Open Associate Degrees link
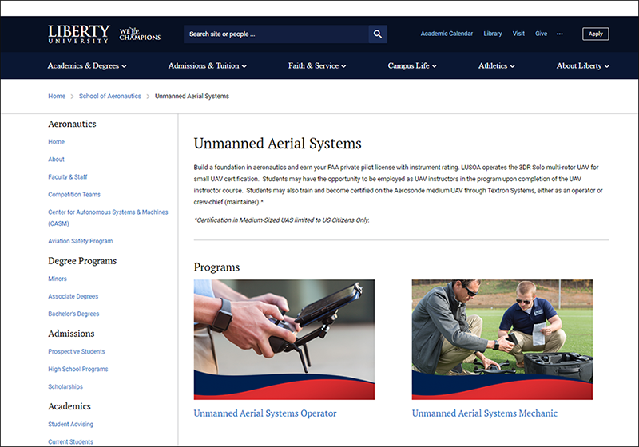Screen dimensions: 639x447 (x=73, y=296)
